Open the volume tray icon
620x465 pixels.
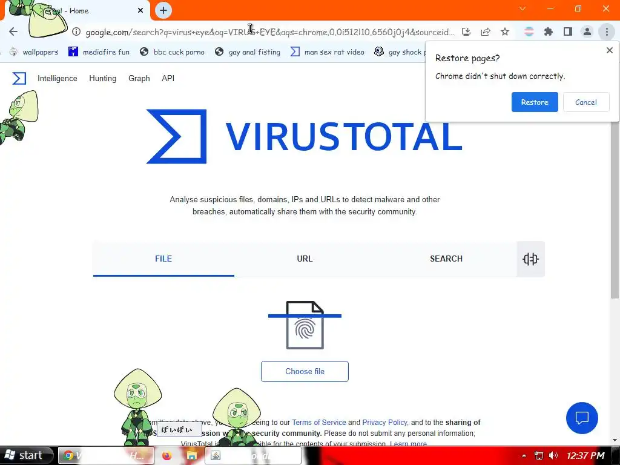coord(553,455)
